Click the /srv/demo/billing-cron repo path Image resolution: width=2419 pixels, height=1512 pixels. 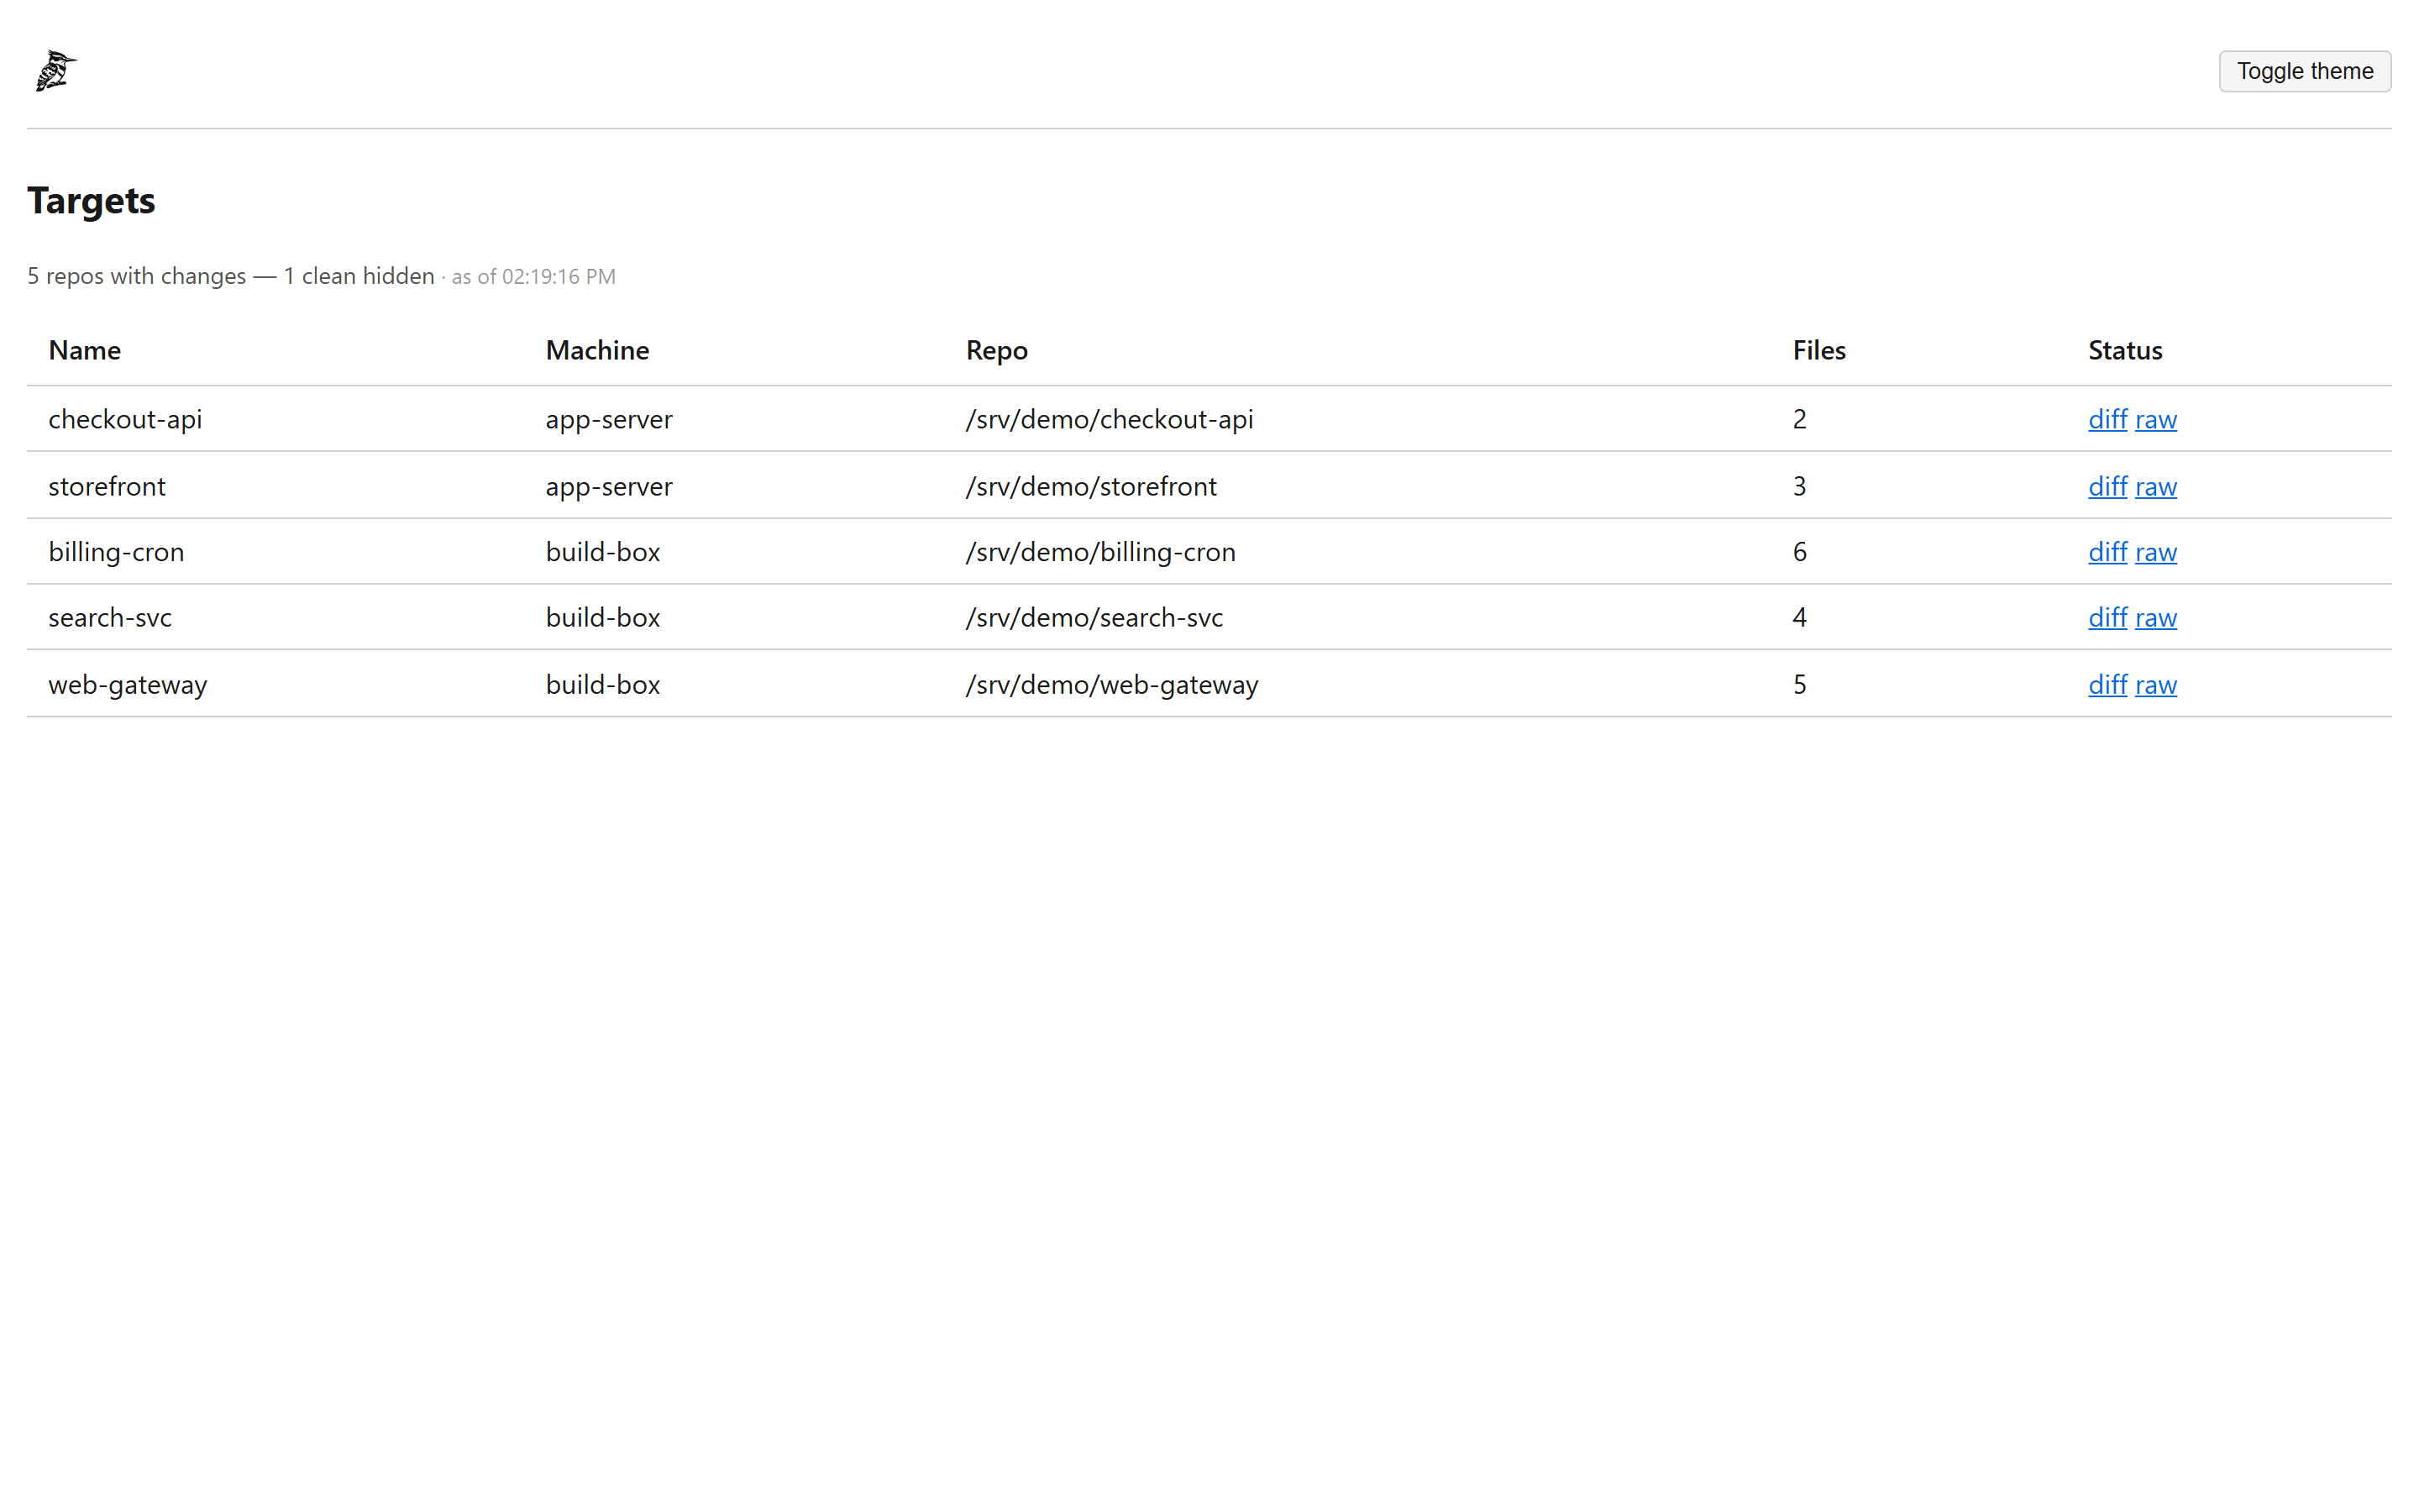1100,552
